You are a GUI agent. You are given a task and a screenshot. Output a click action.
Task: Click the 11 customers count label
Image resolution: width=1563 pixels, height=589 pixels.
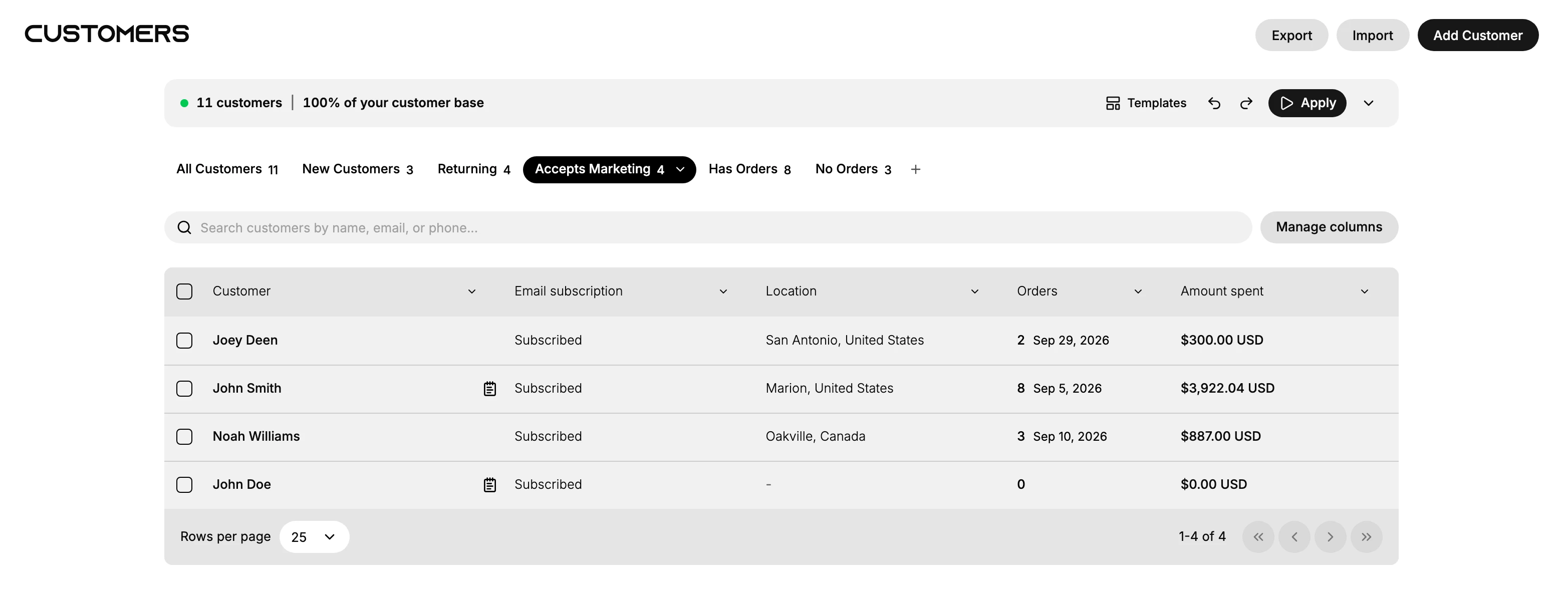[239, 103]
